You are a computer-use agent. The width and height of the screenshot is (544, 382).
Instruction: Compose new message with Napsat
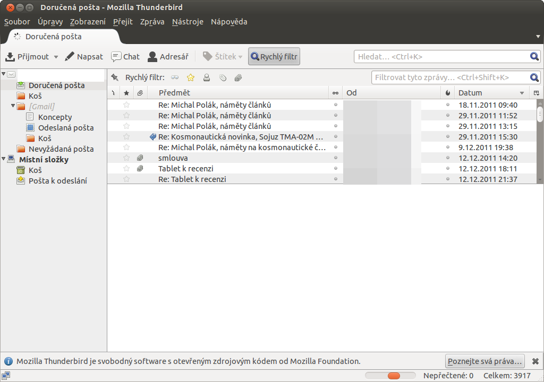[84, 56]
